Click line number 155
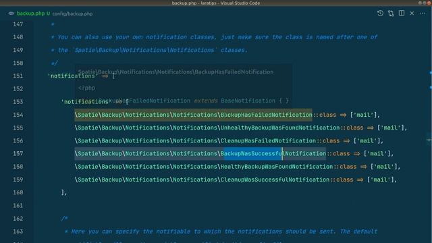This screenshot has height=243, width=432. coord(18,128)
